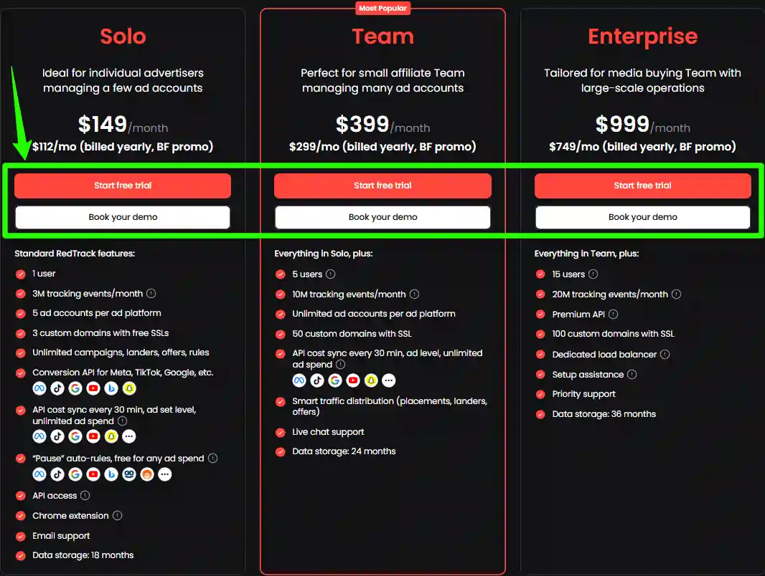Image resolution: width=765 pixels, height=576 pixels.
Task: Click the info icon next to "API access"
Action: tap(85, 495)
